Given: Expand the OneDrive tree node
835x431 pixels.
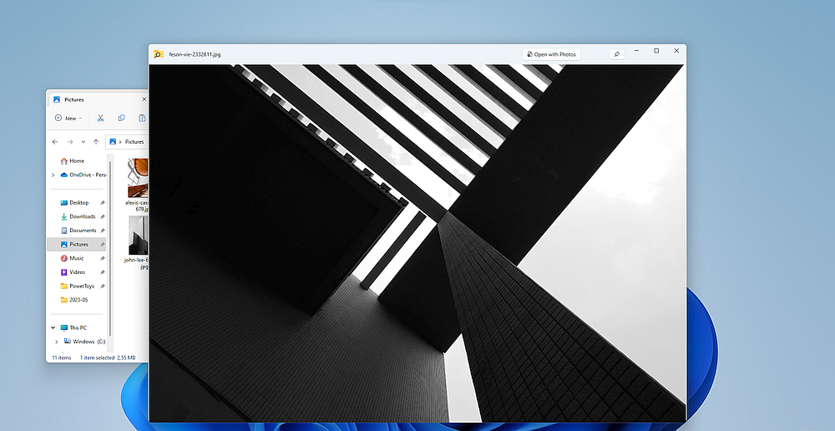Looking at the screenshot, I should [x=53, y=175].
